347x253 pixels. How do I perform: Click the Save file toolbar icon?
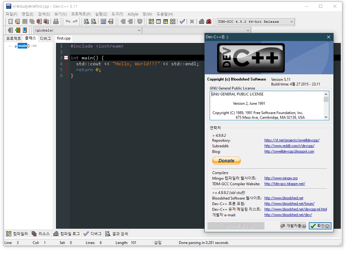coord(25,21)
